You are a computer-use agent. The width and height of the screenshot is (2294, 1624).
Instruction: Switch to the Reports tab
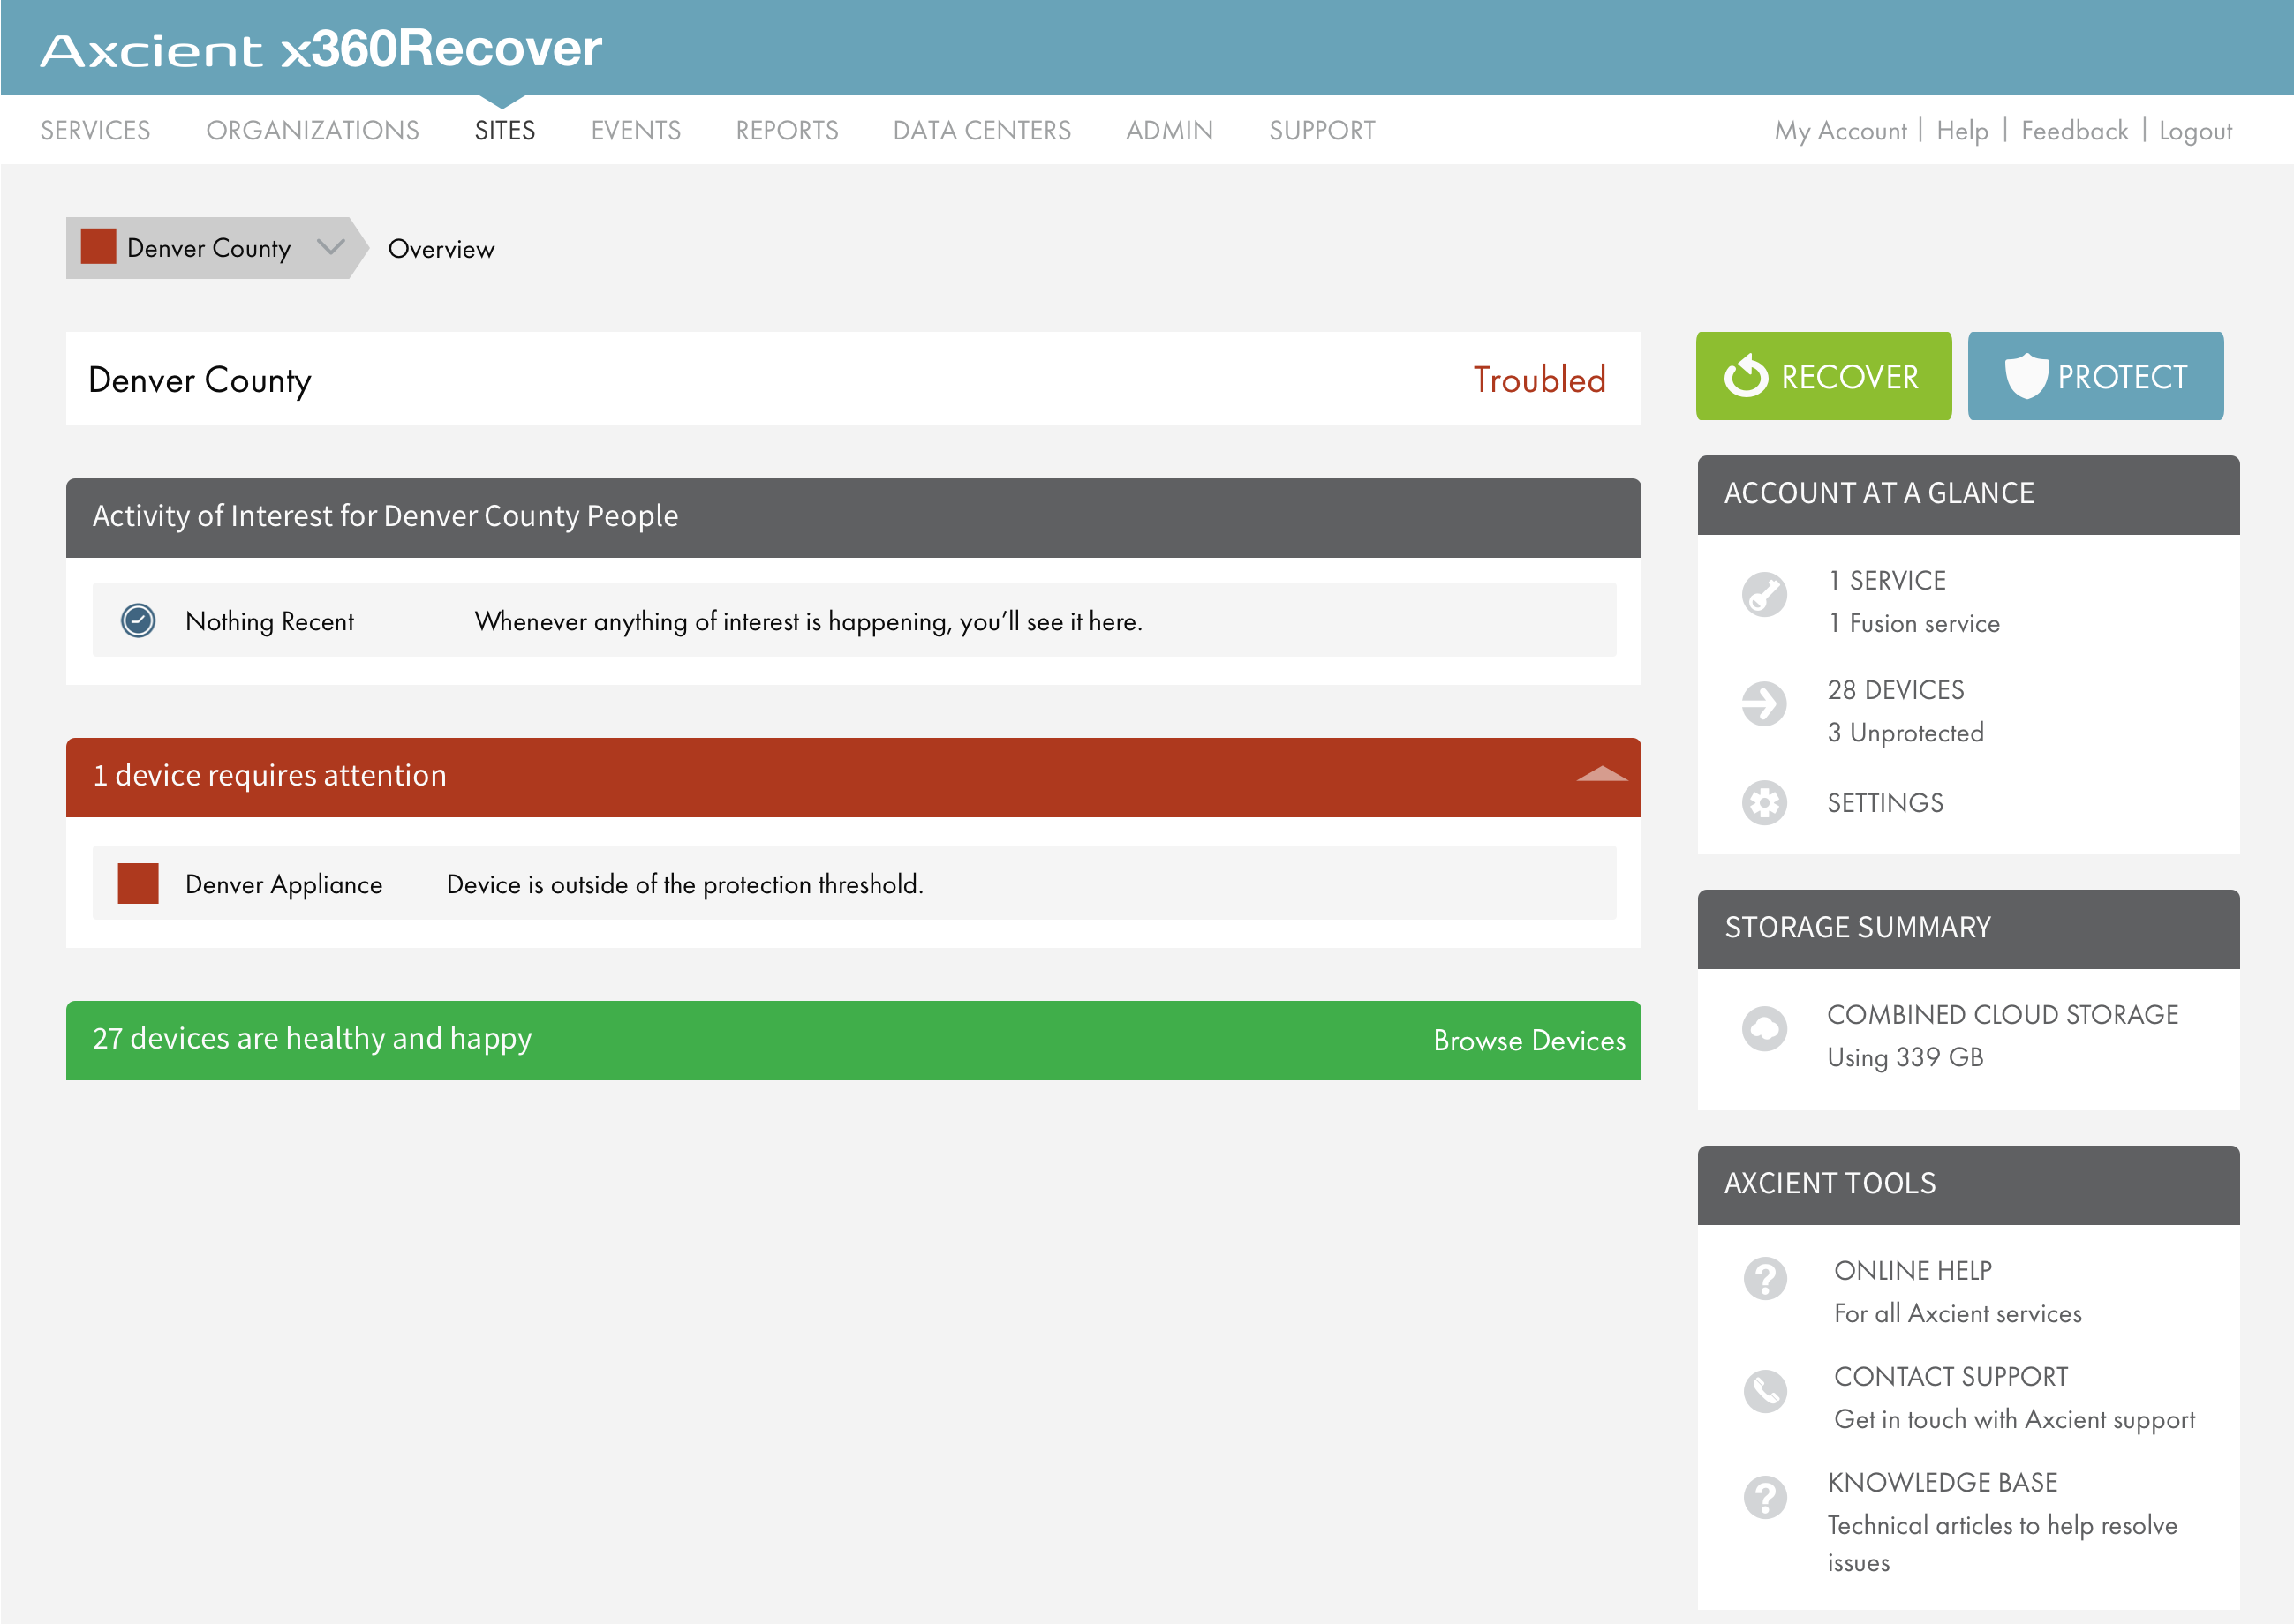pyautogui.click(x=787, y=131)
